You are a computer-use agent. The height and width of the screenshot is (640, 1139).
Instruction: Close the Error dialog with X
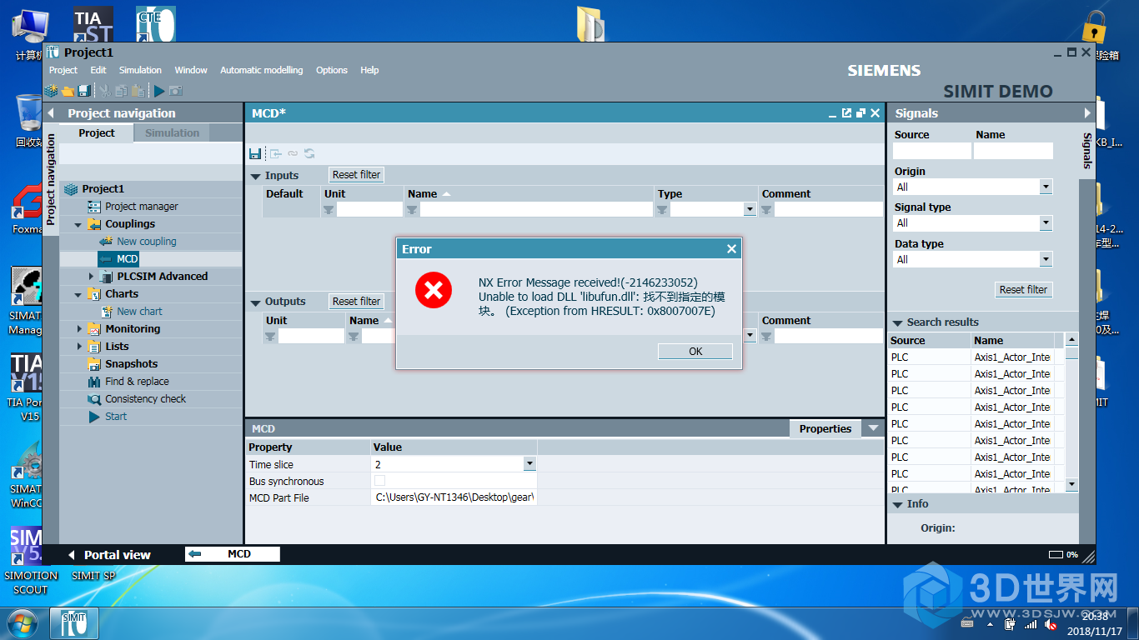point(731,249)
